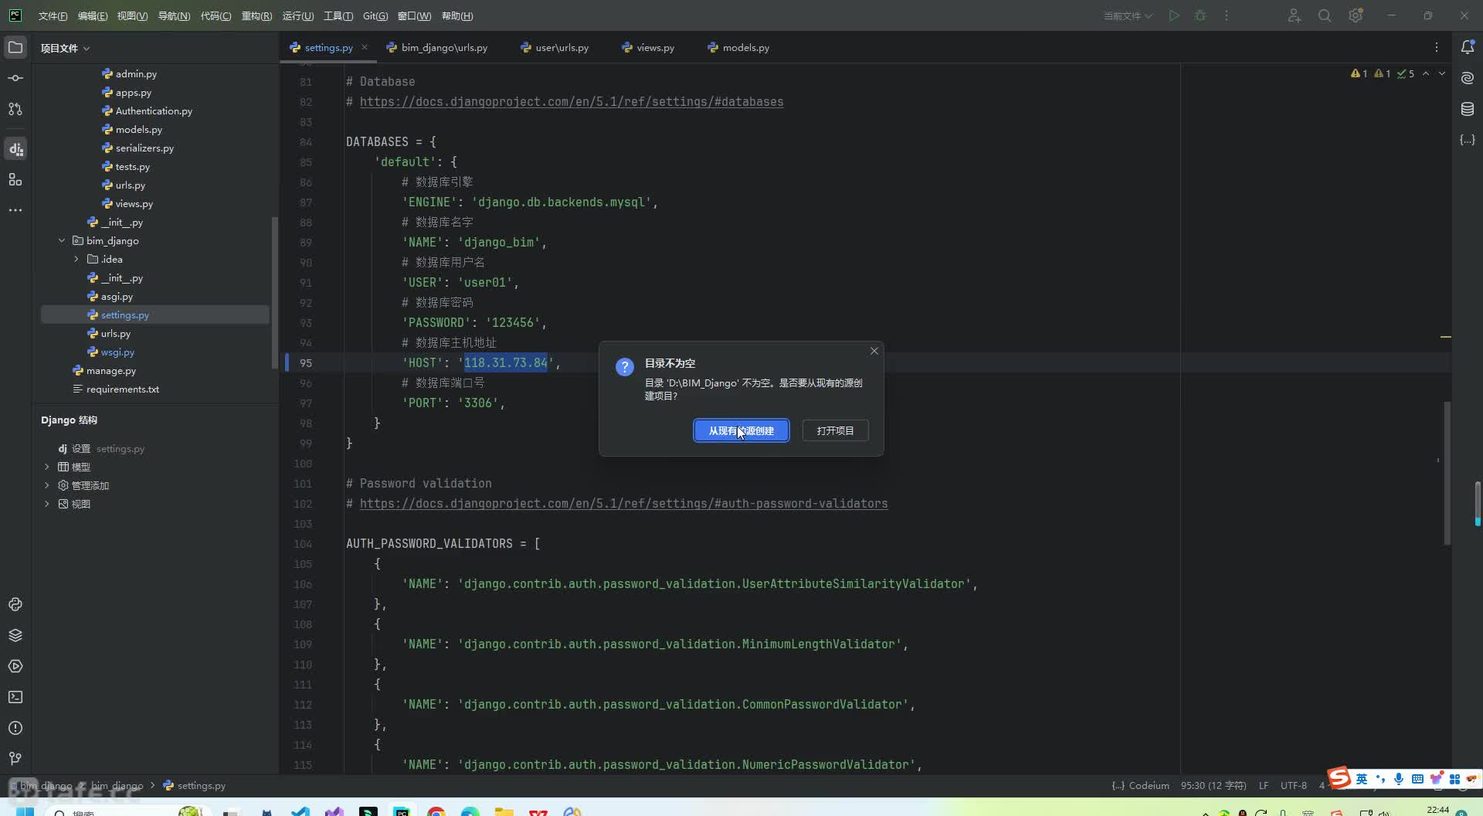
Task: Click settings.py breadcrumb in navigation bar
Action: point(195,786)
